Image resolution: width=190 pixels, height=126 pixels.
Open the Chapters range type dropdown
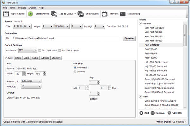point(62,26)
